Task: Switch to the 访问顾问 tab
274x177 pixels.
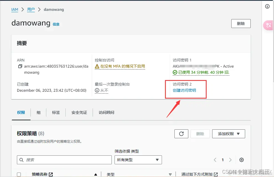Action: (x=106, y=112)
